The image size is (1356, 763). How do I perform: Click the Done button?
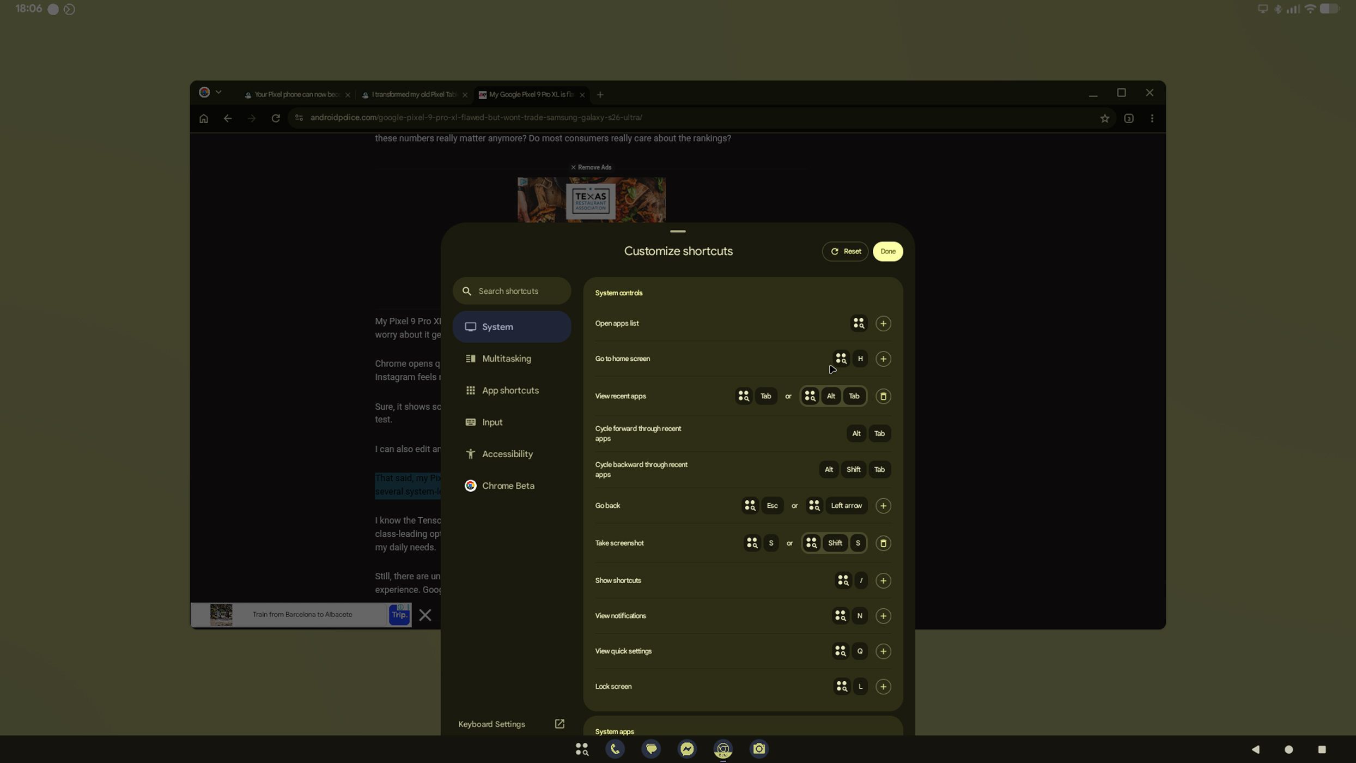click(887, 252)
